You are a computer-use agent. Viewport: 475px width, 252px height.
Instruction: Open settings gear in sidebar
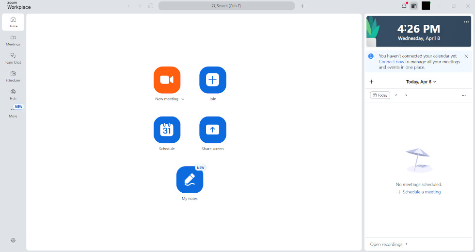coord(13,240)
